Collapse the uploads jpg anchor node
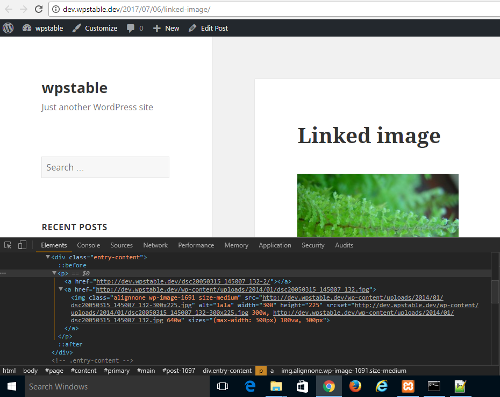The width and height of the screenshot is (500, 397). click(x=61, y=289)
